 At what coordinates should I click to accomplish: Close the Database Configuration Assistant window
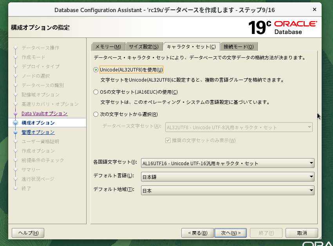point(315,9)
